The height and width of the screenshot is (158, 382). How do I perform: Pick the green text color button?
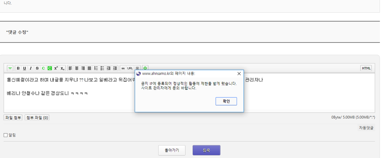(43, 68)
